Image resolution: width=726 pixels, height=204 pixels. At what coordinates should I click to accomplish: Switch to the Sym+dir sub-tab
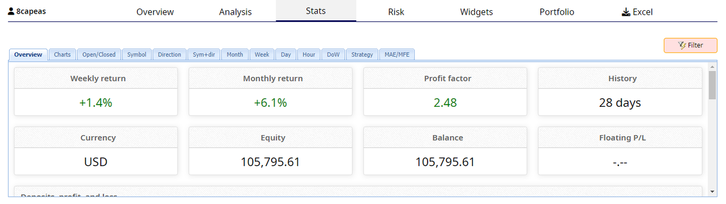204,55
